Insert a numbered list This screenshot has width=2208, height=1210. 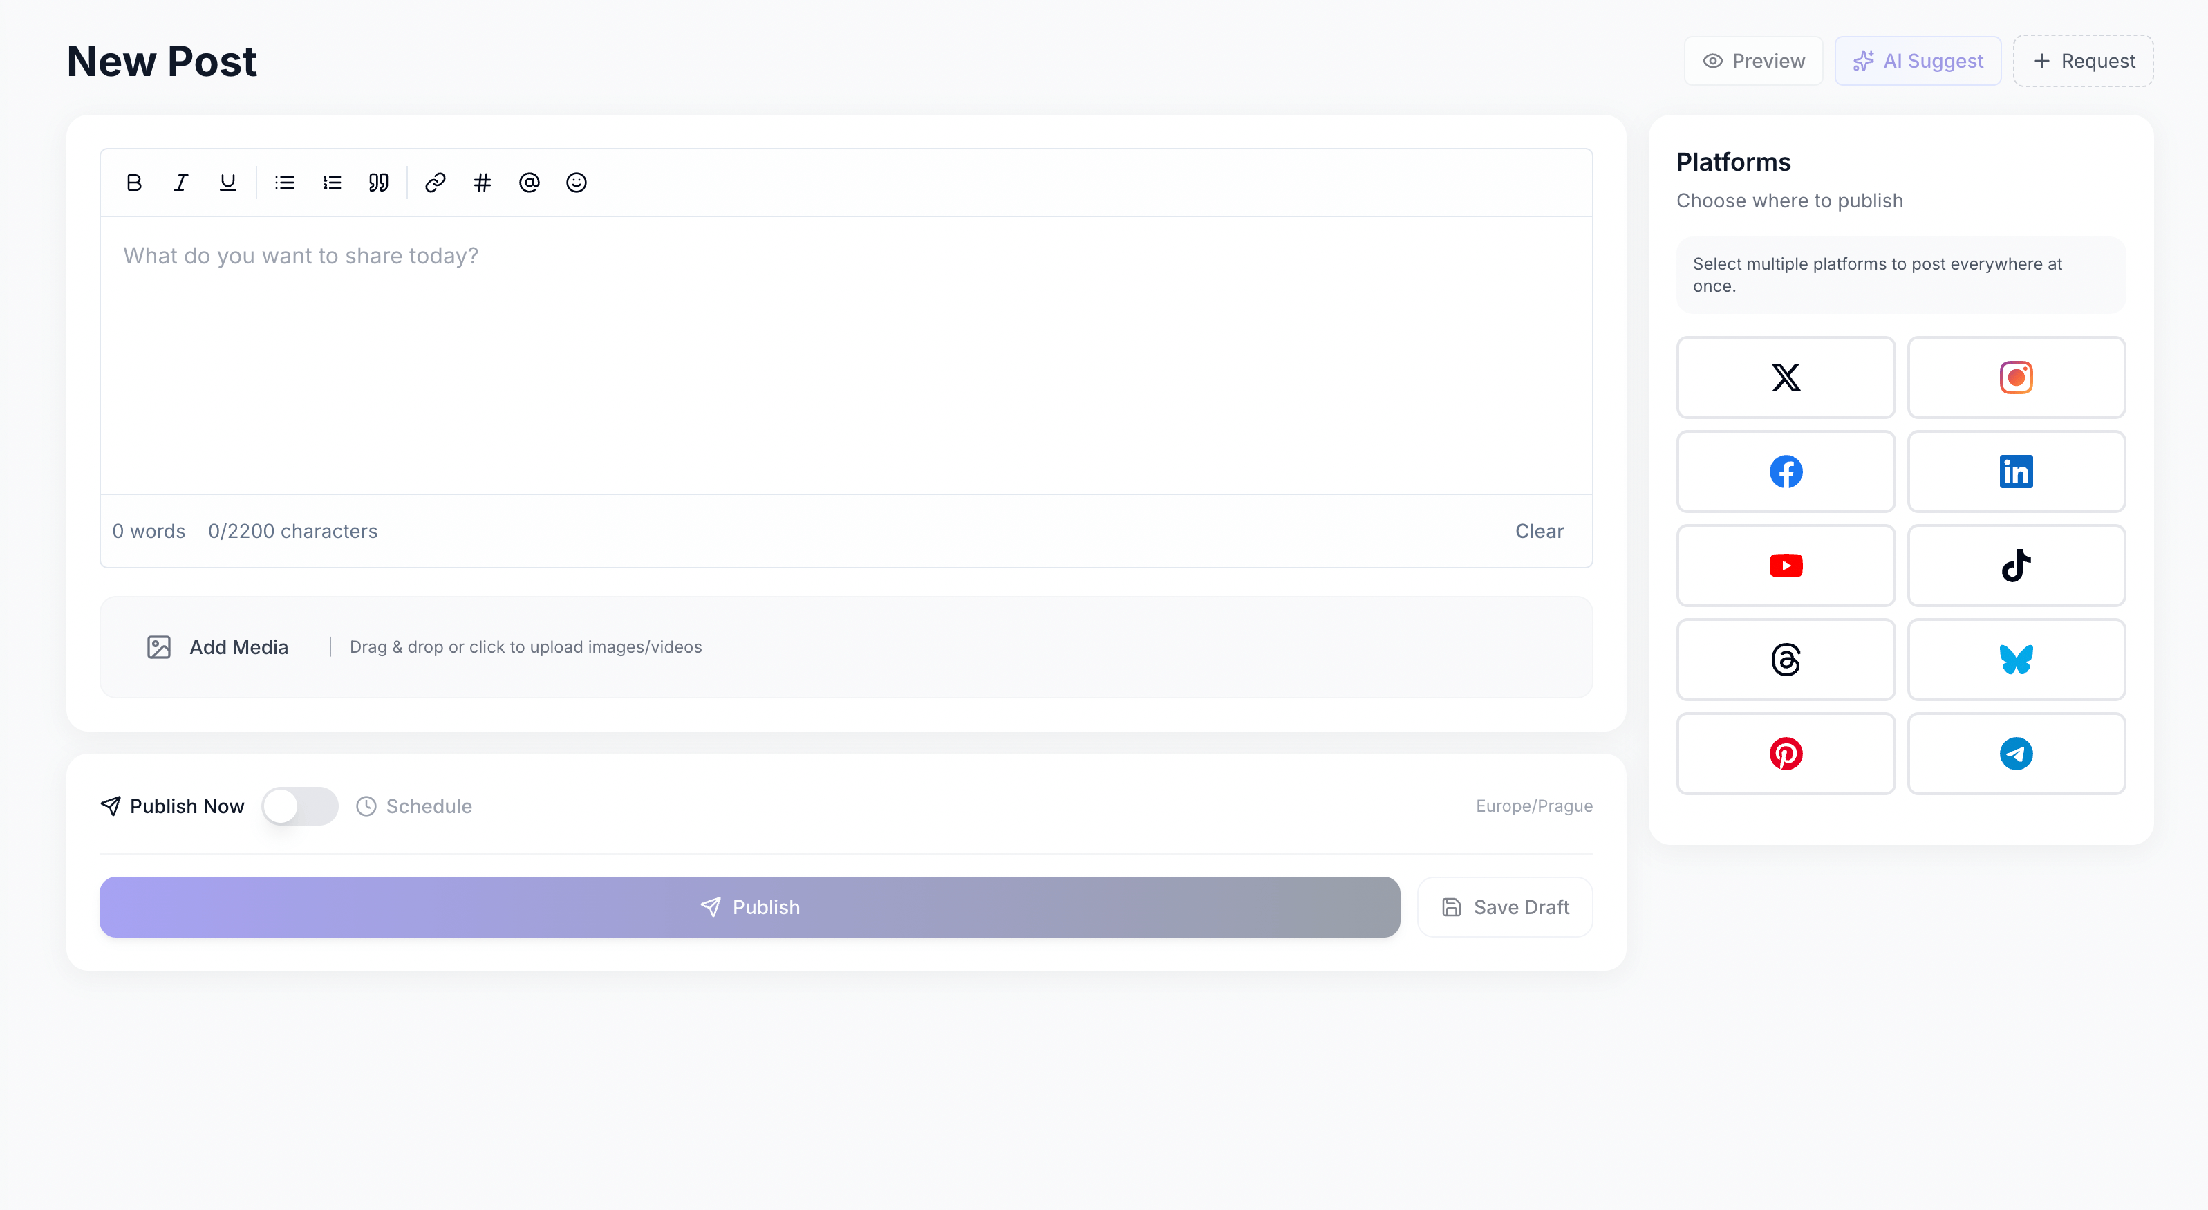(x=332, y=182)
